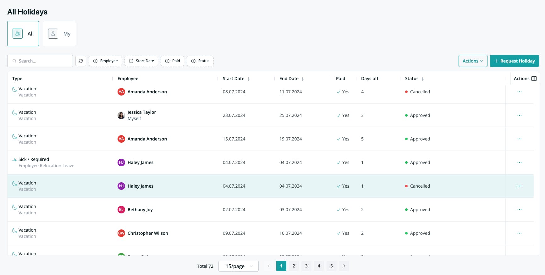Open the column settings icon in Actions header
The height and width of the screenshot is (275, 545).
(534, 79)
